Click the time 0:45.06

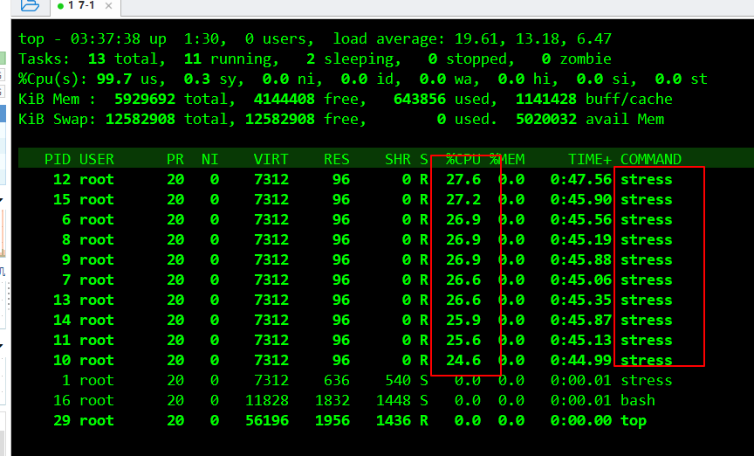point(581,280)
